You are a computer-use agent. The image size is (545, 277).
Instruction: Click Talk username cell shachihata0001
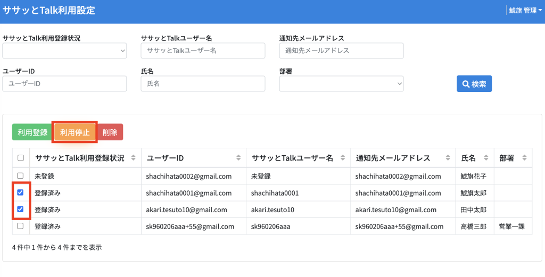[x=275, y=193]
